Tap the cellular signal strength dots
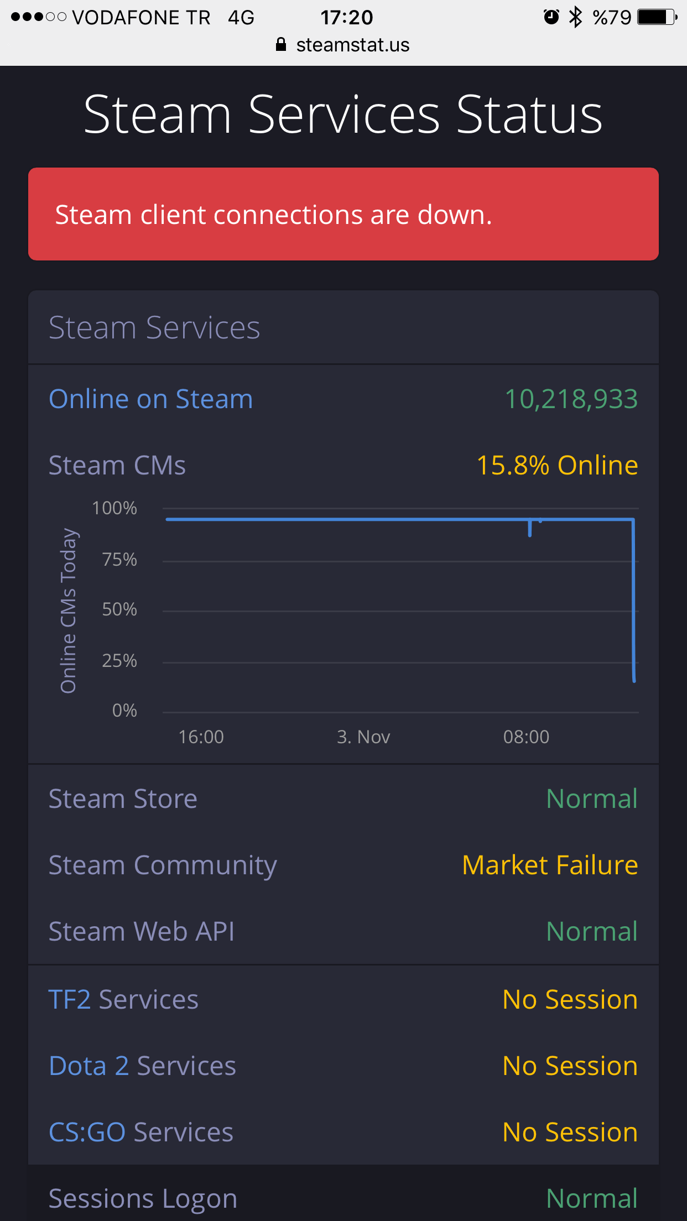This screenshot has width=687, height=1221. click(38, 17)
